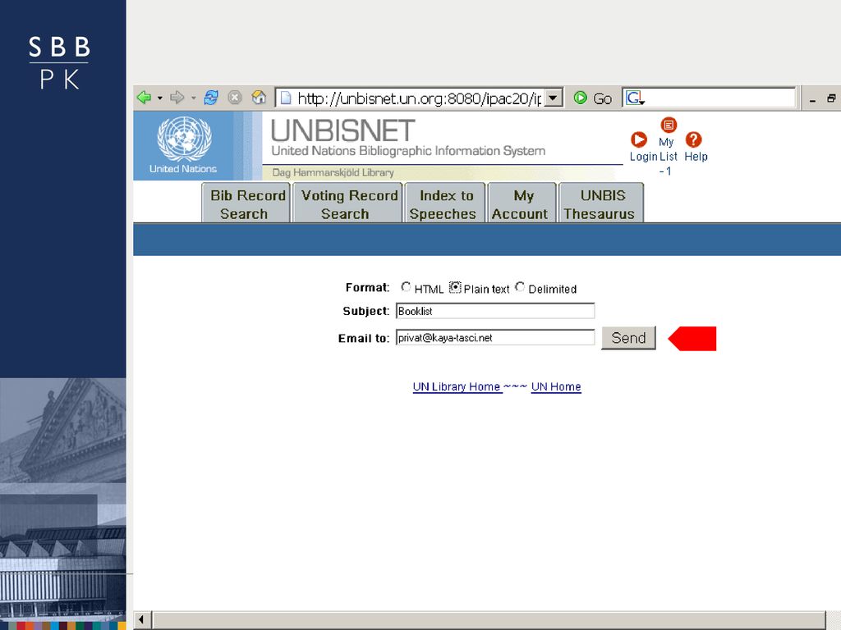Click the page icon in the address bar
The image size is (841, 630).
[287, 98]
